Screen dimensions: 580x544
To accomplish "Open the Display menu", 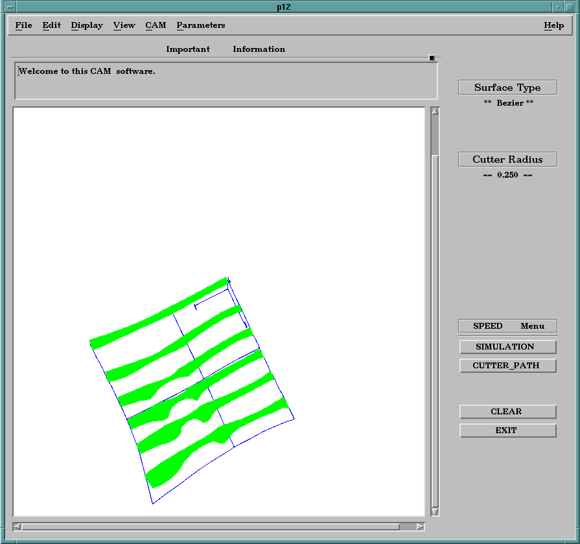I will tap(87, 25).
